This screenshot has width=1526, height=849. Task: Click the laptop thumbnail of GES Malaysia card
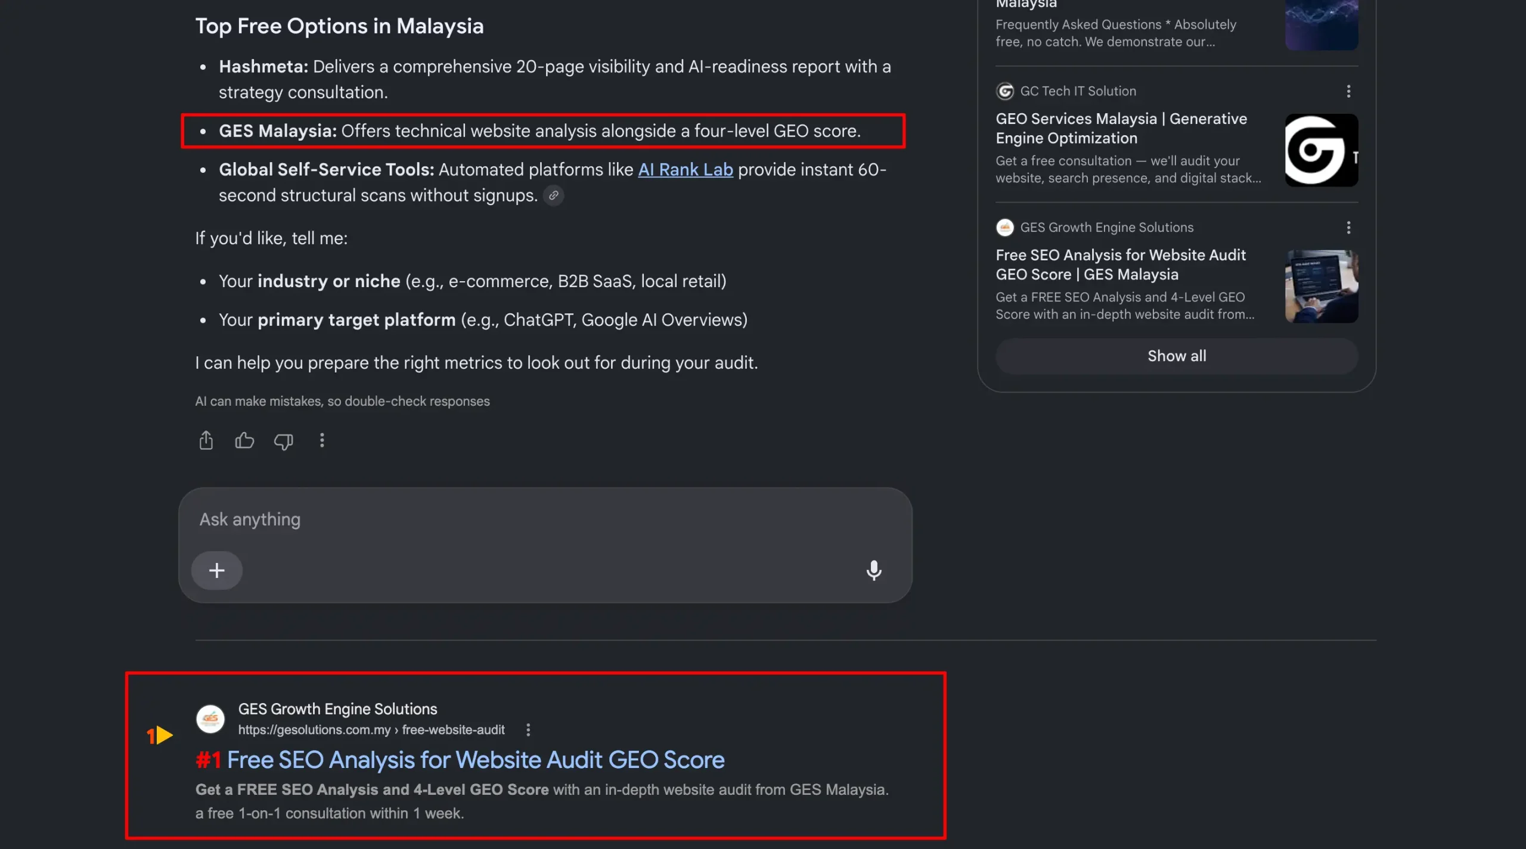pos(1322,287)
